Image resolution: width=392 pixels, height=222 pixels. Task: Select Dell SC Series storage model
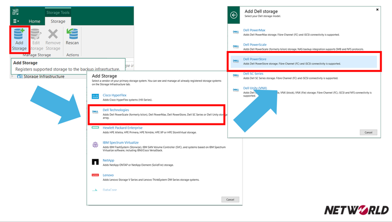[x=253, y=74]
